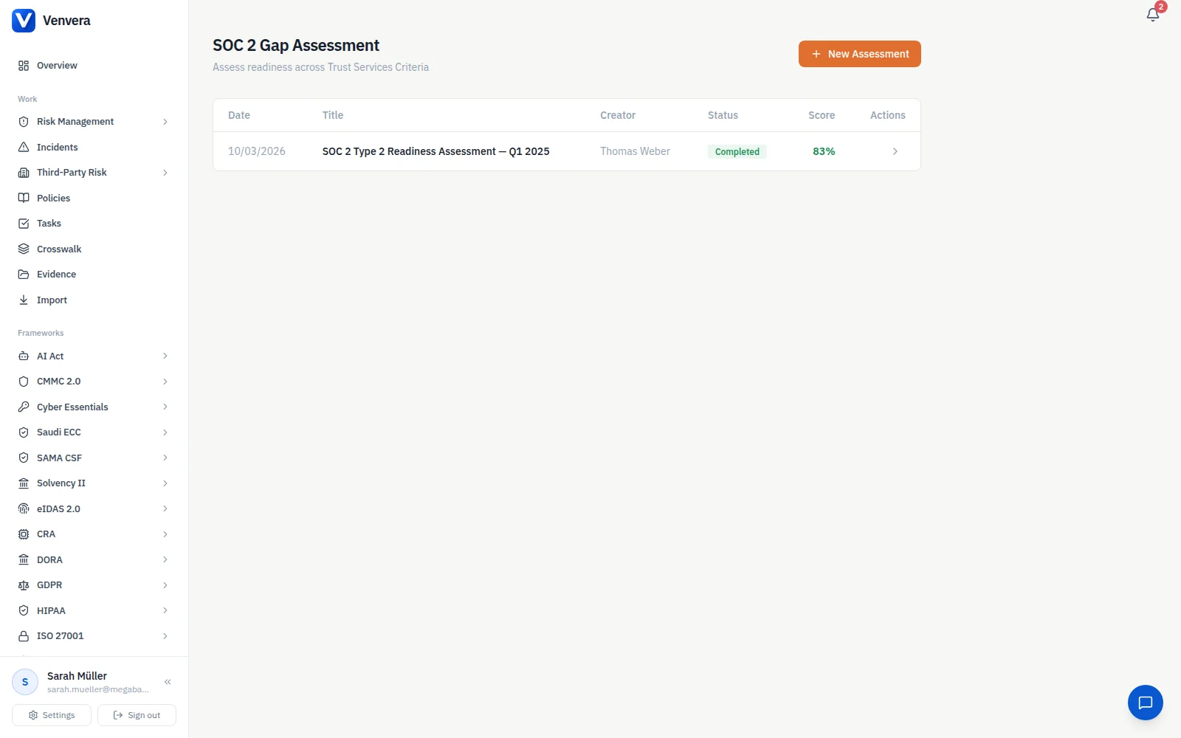This screenshot has height=738, width=1181.
Task: Click the Score column header
Action: point(822,115)
